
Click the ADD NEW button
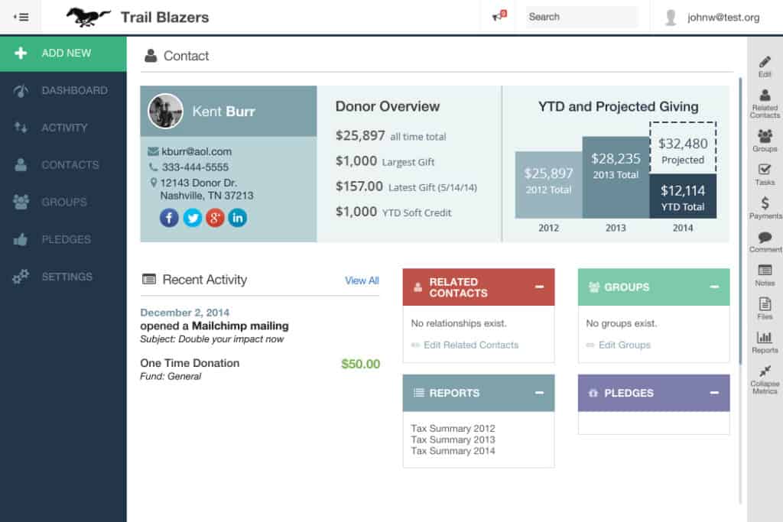[63, 53]
